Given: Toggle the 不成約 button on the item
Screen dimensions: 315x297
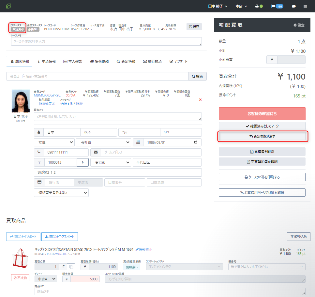Looking at the screenshot, I should [x=20, y=278].
